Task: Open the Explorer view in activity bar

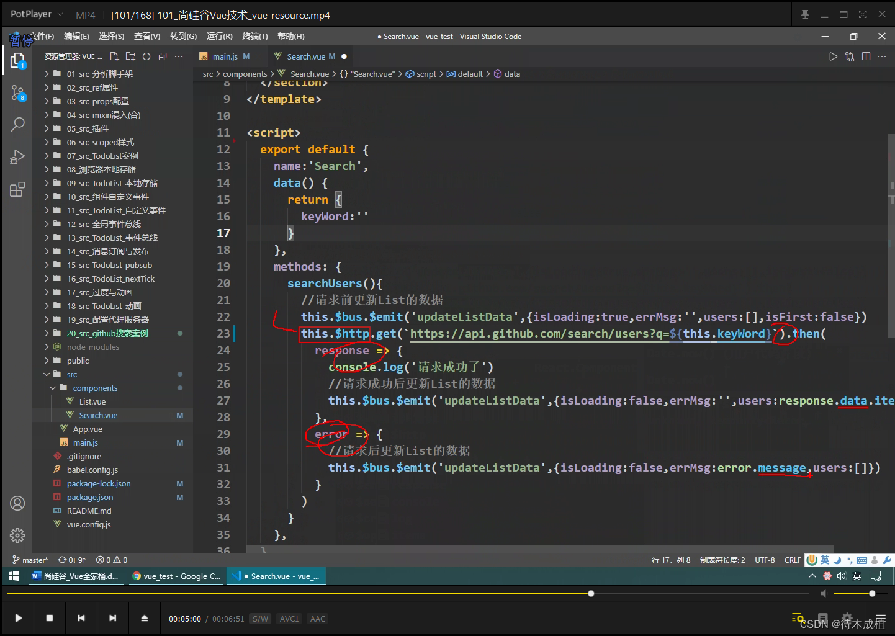Action: click(17, 60)
